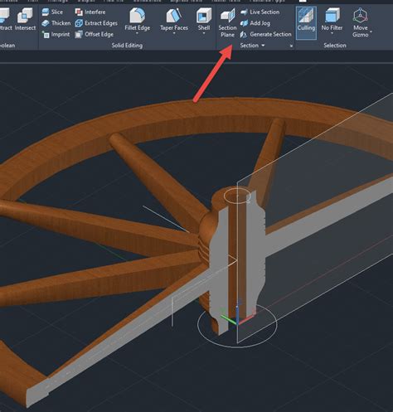
Task: Activate the Slice tool
Action: click(52, 12)
